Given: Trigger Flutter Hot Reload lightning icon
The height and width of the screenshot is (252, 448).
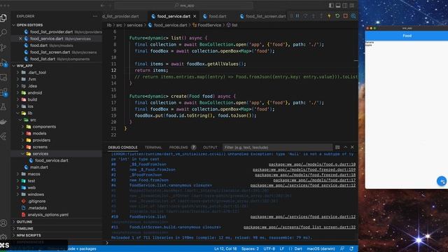Looking at the screenshot, I should tap(330, 16).
